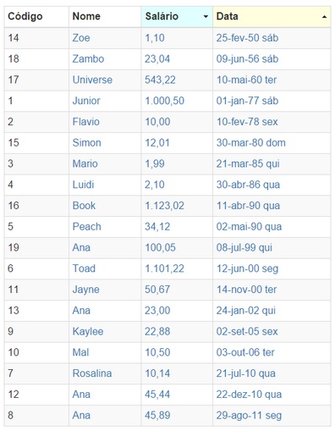Click the Salário column header
Viewport: 335px width, 431px height.
pyautogui.click(x=177, y=17)
